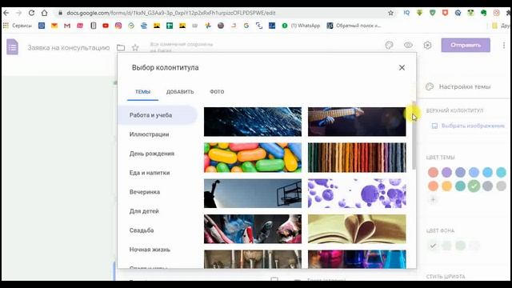Viewport: 512px width, 288px height.
Task: Click the Настройки темы palette icon
Action: tap(430, 86)
